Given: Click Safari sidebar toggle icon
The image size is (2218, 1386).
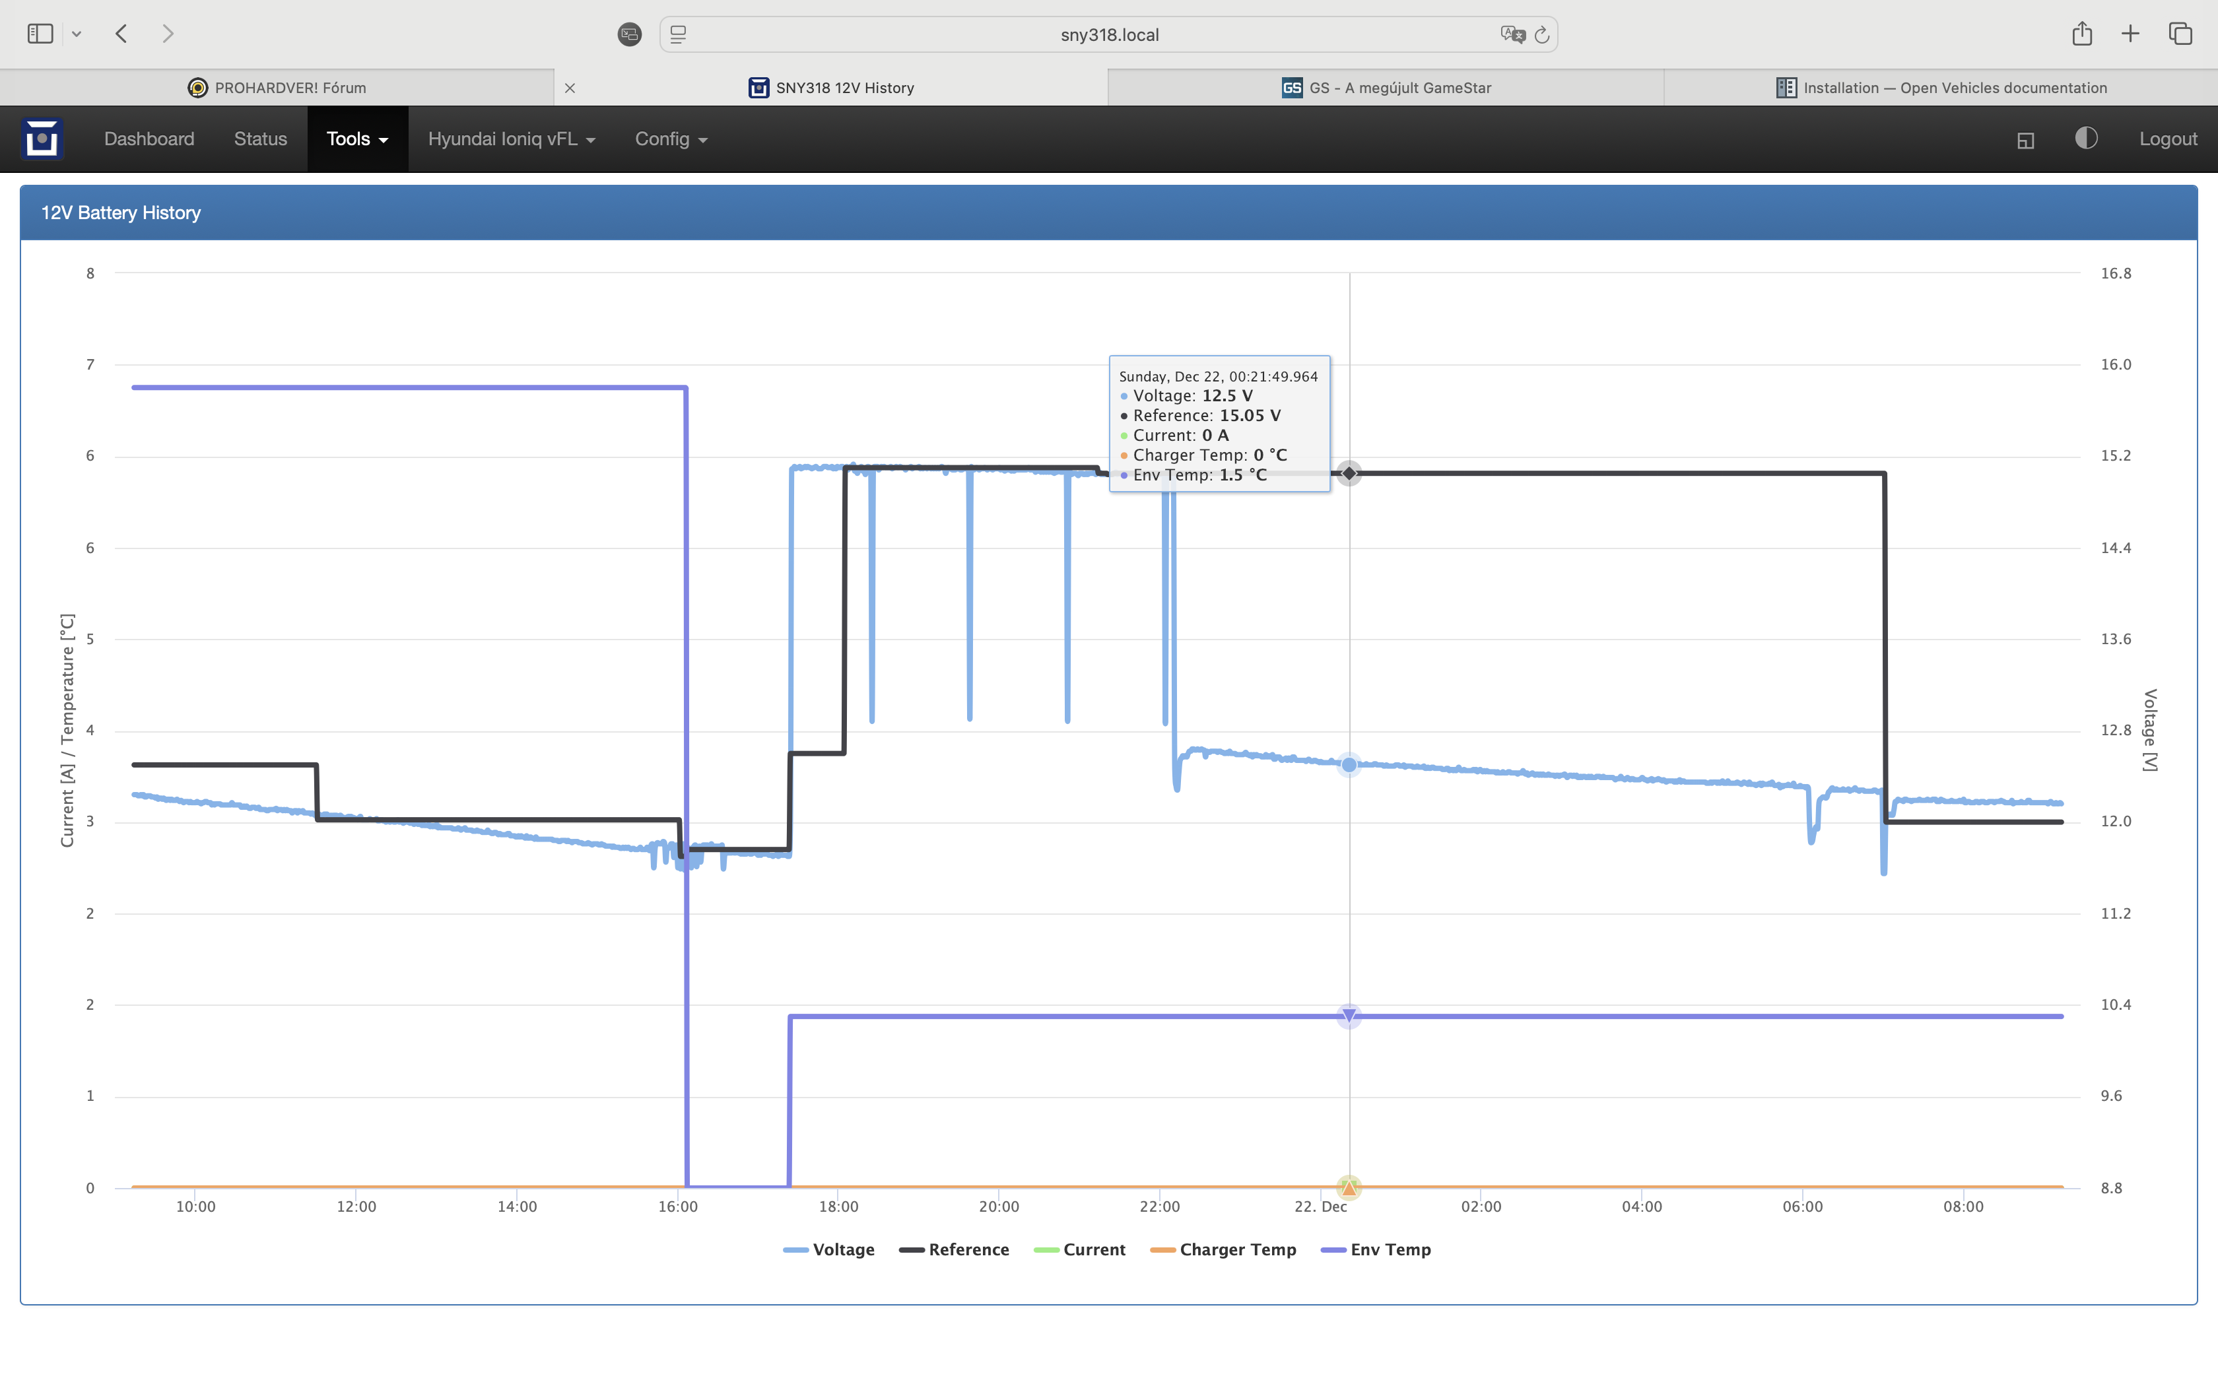Looking at the screenshot, I should (40, 34).
